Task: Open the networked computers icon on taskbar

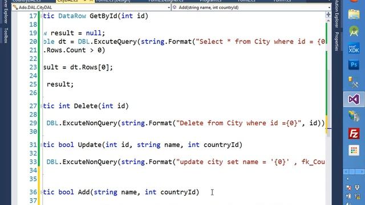Action: tap(354, 116)
